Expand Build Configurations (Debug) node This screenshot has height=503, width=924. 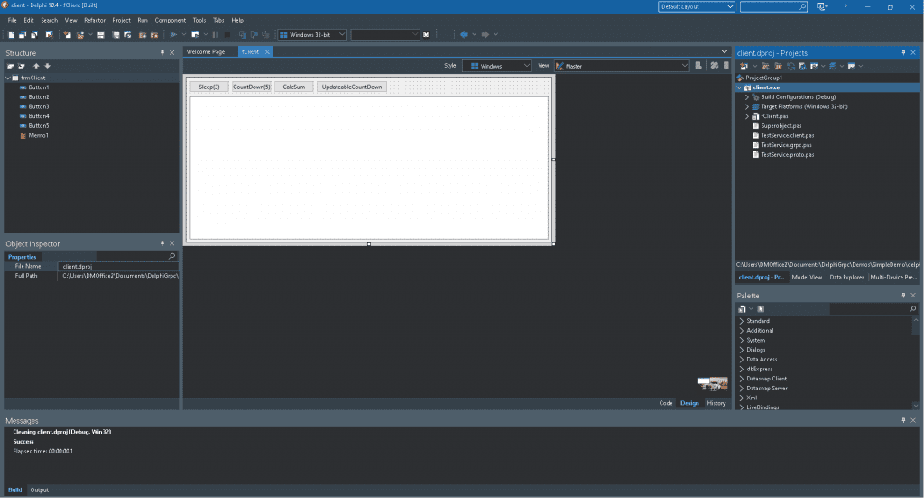pyautogui.click(x=746, y=97)
